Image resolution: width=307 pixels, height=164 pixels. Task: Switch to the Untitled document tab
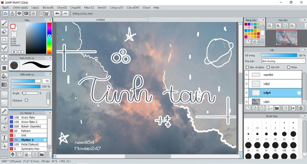[x=100, y=20]
